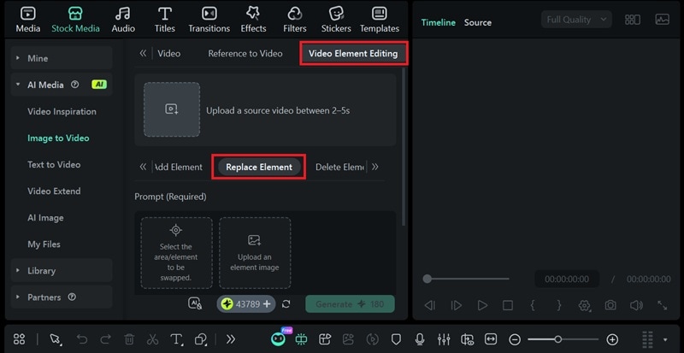This screenshot has width=684, height=353.
Task: Zoom in the timeline with plus
Action: [x=612, y=339]
